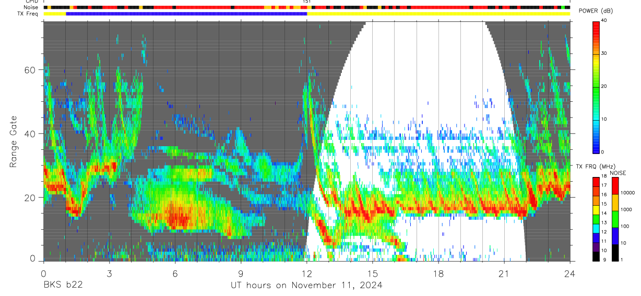The image size is (641, 296).
Task: Click the POWER (dB) legend title
Action: [595, 11]
